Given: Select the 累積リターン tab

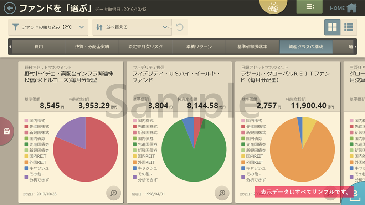Looking at the screenshot, I should (x=199, y=47).
